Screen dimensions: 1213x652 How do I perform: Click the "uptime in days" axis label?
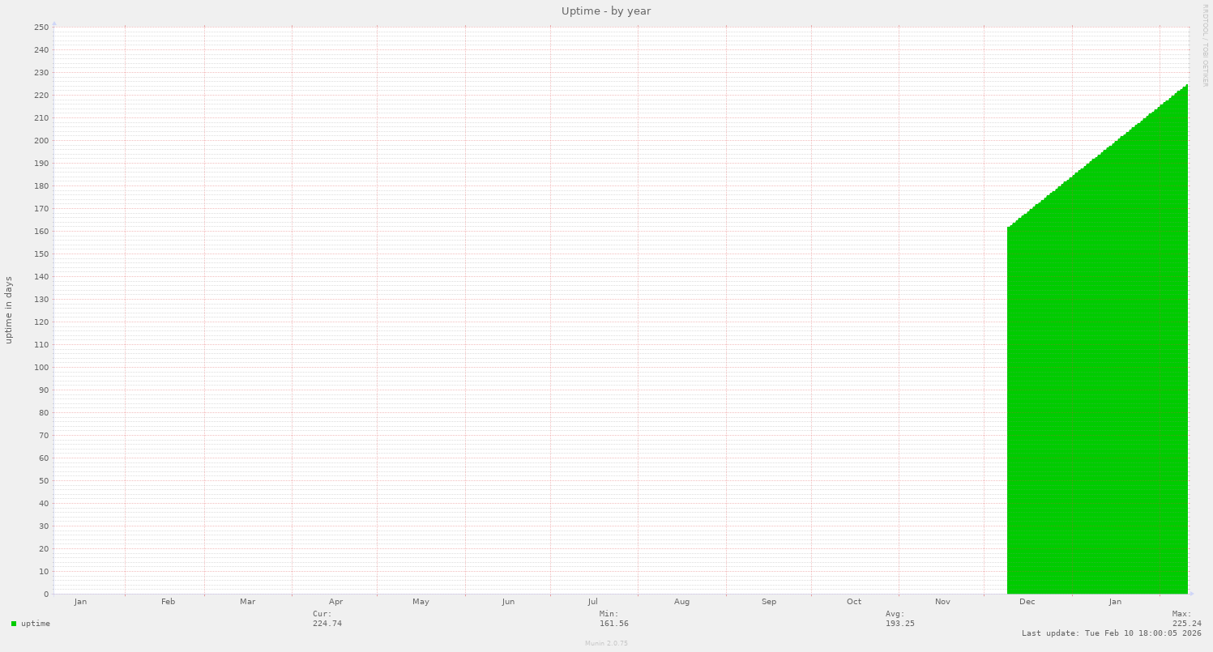8,309
